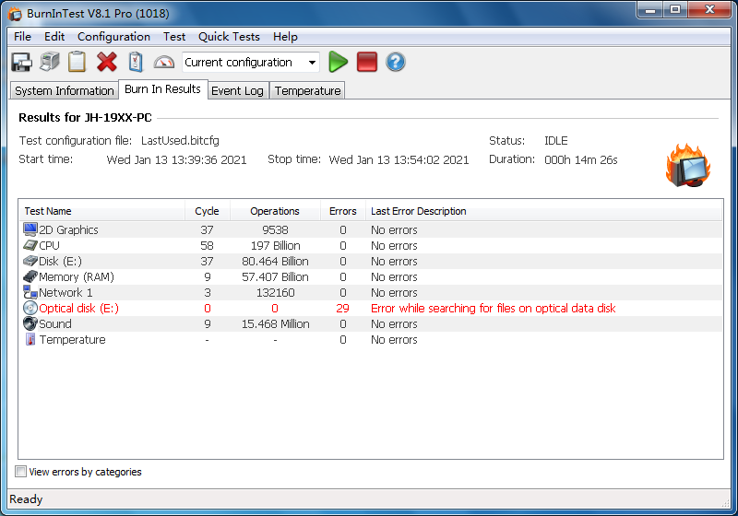
Task: Select the Burn In Results tab
Action: click(163, 89)
